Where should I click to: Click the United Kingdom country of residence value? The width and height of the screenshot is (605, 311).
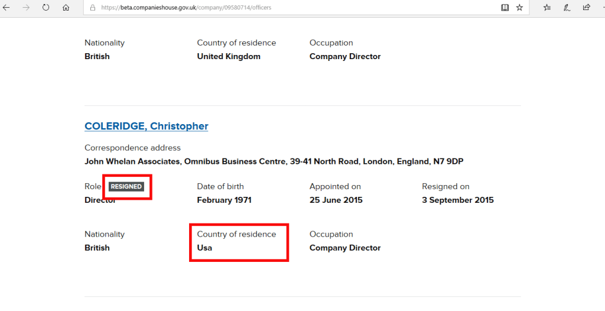point(229,56)
